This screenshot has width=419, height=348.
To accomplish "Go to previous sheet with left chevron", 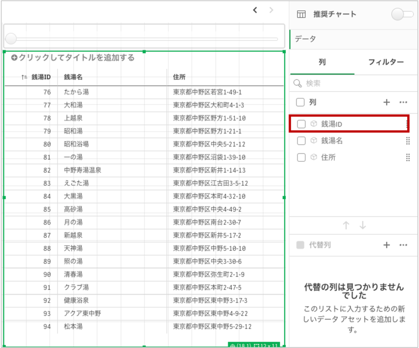I will (x=255, y=10).
